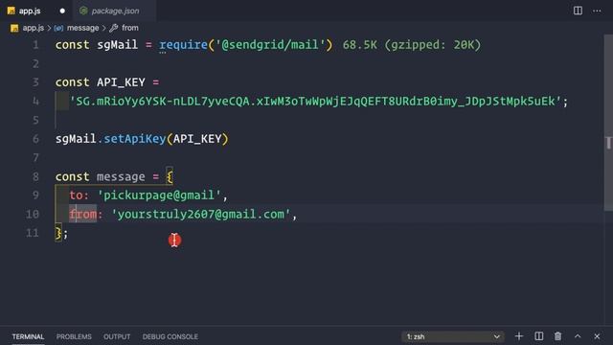
Task: Click the unsaved dot on app.js tab
Action: tap(62, 11)
